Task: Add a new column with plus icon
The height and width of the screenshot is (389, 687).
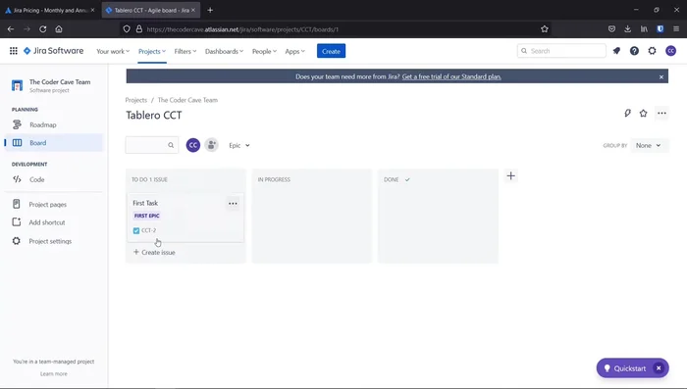Action: tap(510, 176)
